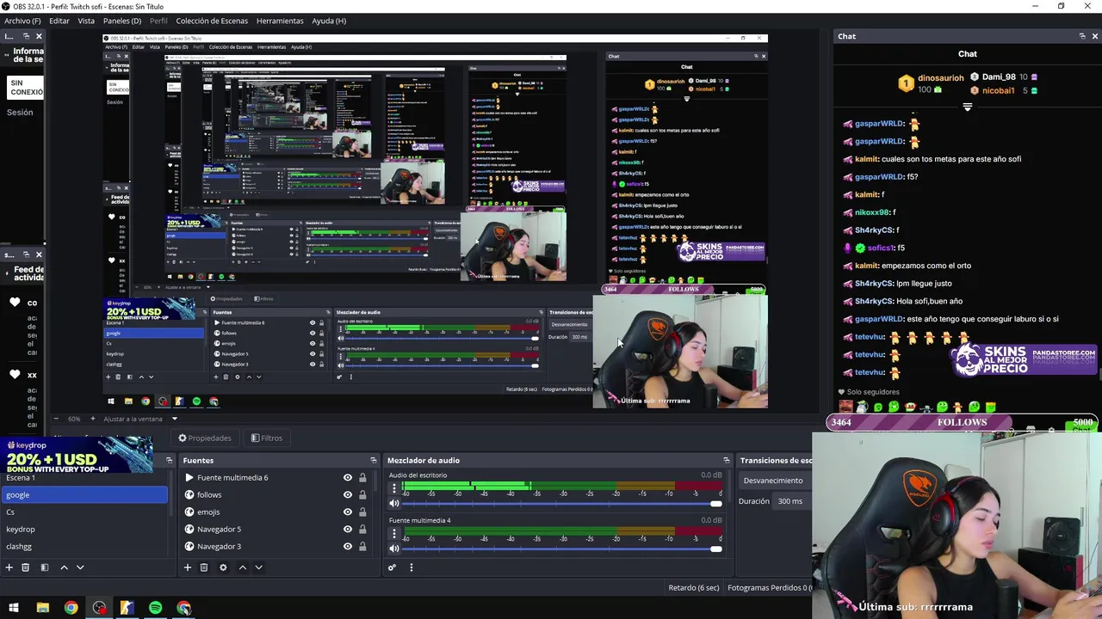1102x619 pixels.
Task: Remove selected source with trash icon
Action: pos(204,567)
